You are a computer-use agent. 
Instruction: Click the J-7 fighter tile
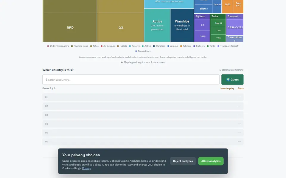[x=202, y=25]
